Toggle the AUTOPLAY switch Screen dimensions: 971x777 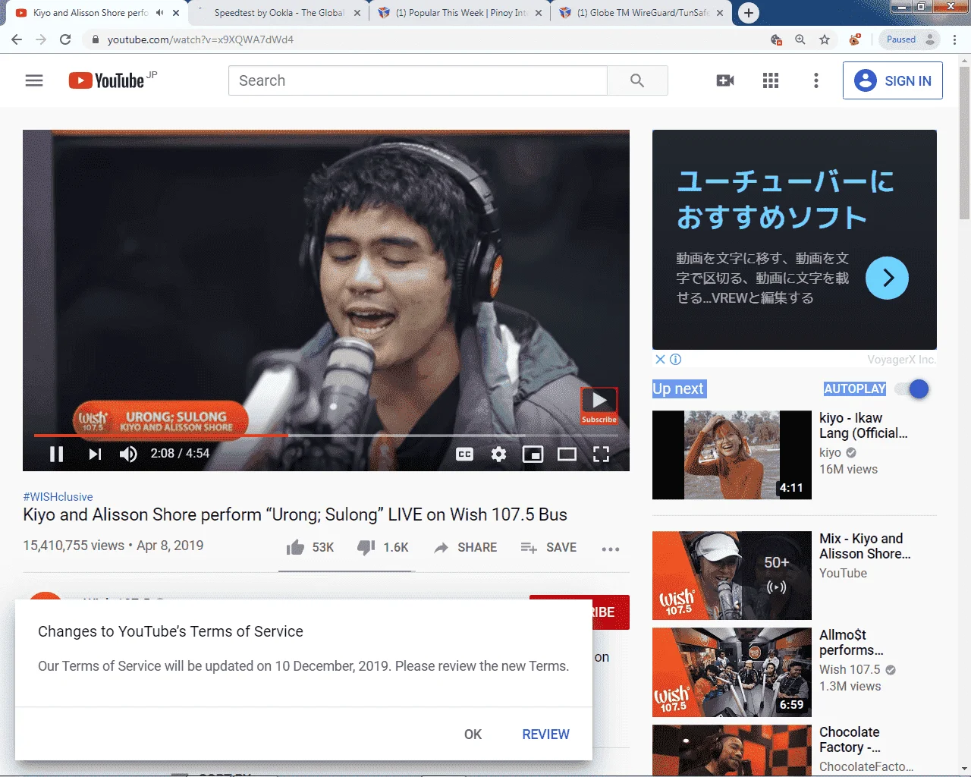pos(911,389)
